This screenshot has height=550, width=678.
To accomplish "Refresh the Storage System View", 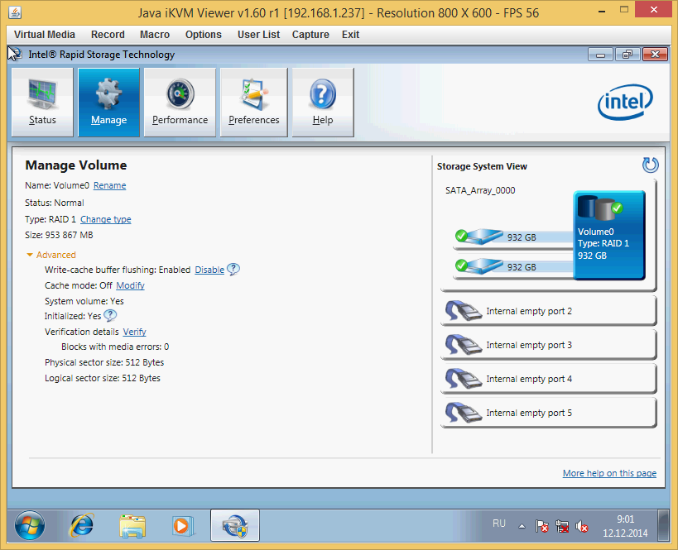I will point(650,165).
